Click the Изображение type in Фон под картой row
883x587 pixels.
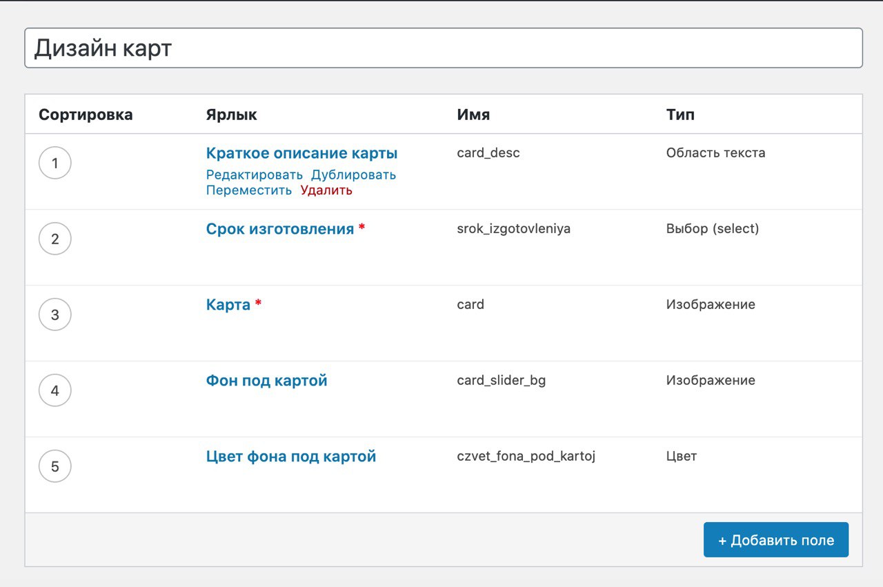point(711,380)
